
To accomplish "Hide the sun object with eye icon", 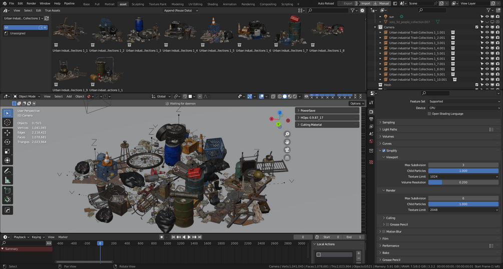I will click(487, 16).
